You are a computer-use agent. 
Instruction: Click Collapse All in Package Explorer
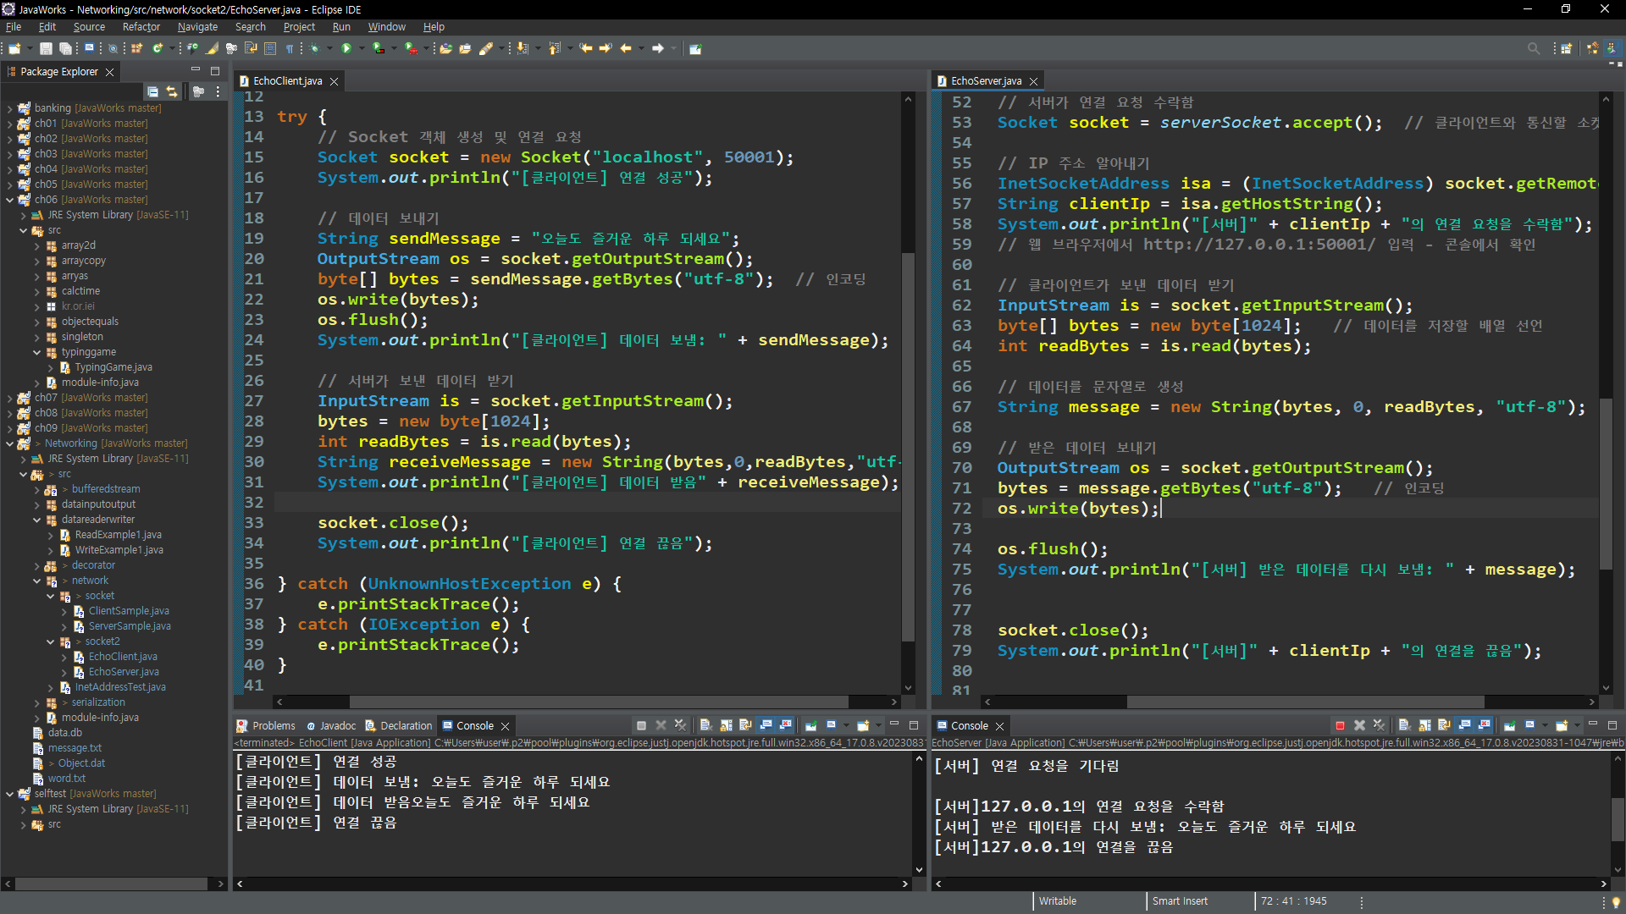click(152, 91)
